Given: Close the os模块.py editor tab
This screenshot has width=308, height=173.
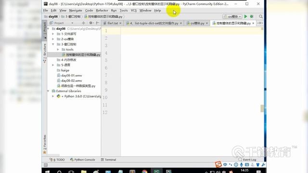Looking at the screenshot, I should (207, 24).
